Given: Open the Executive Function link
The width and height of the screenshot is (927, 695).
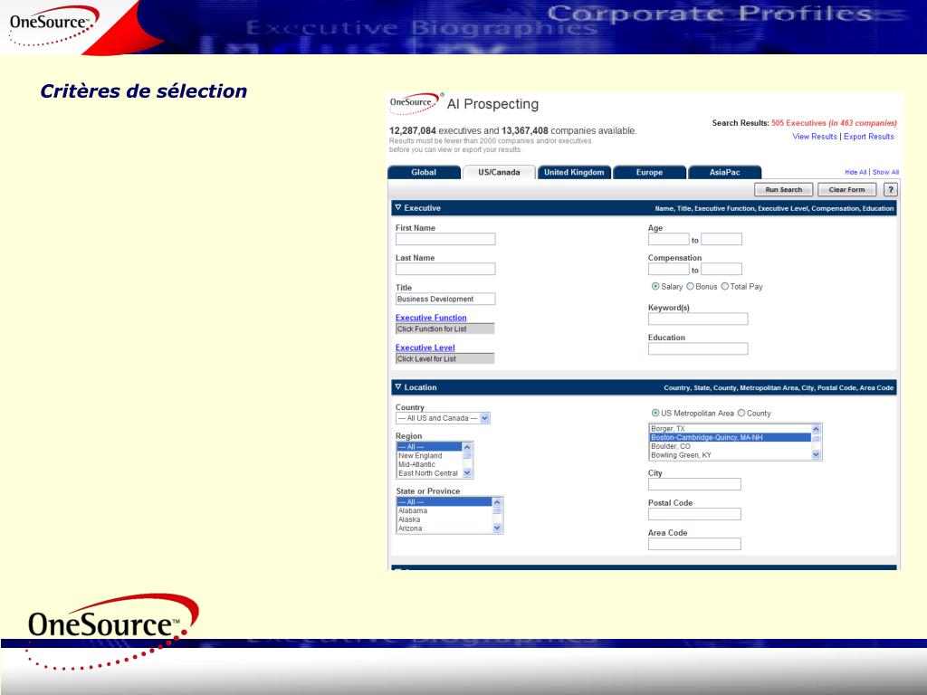Looking at the screenshot, I should [431, 318].
